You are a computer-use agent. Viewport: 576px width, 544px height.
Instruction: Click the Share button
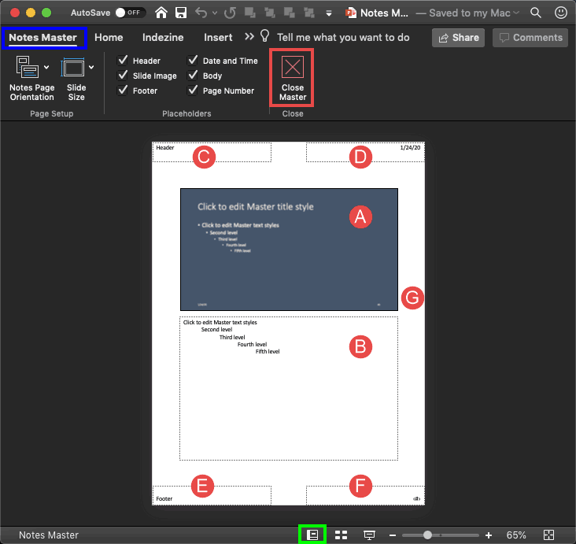pyautogui.click(x=459, y=37)
